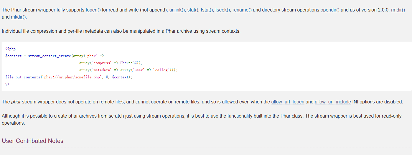Follow the unlink() documentation link

[177, 10]
